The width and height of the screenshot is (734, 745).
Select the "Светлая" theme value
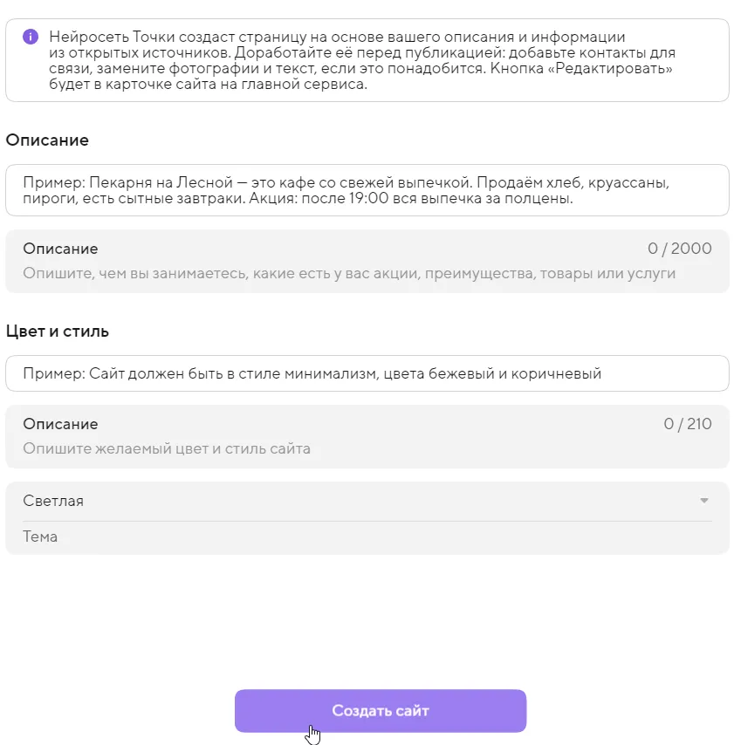[54, 501]
